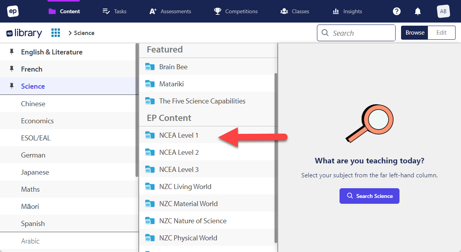Unpin English & Literature with its pin icon
The image size is (461, 252).
click(x=12, y=52)
